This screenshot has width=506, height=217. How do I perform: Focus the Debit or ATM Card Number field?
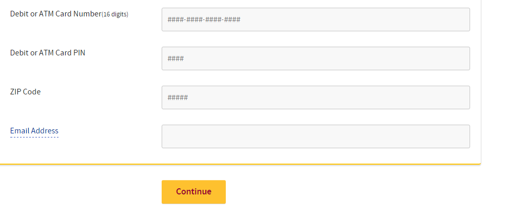(x=316, y=19)
